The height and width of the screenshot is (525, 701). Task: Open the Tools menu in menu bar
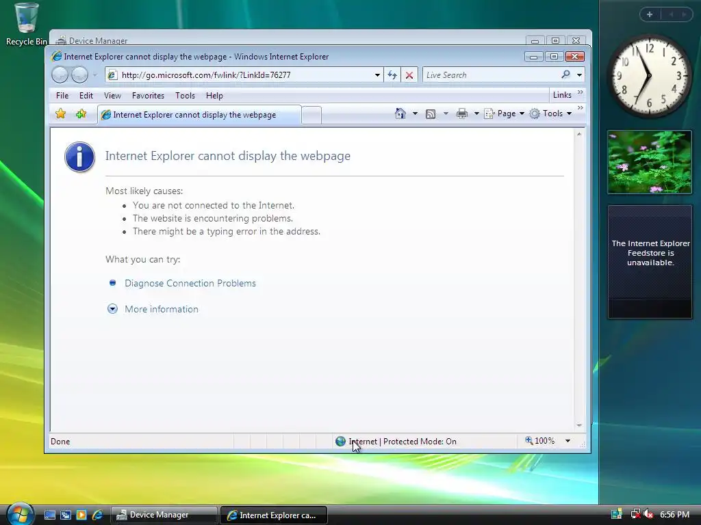(x=185, y=96)
